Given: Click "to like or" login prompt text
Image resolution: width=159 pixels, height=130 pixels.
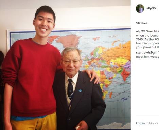Looking at the screenshot, I should tap(152, 123).
